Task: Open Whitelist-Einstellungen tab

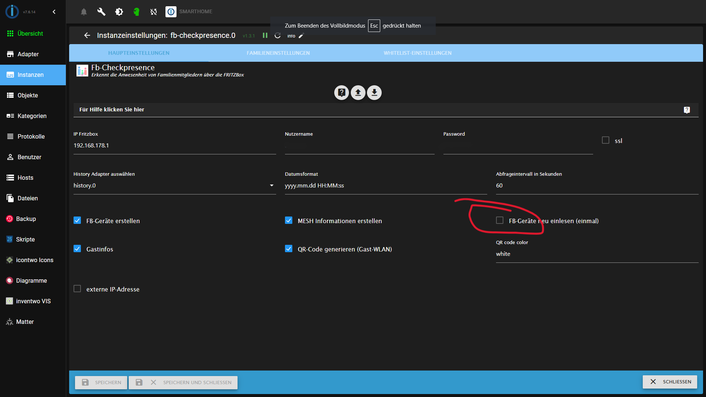Action: pyautogui.click(x=417, y=53)
